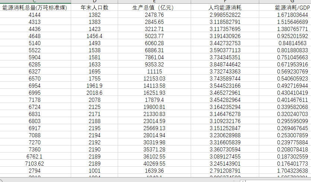The height and width of the screenshot is (182, 311).
Task: Select the cell showing 7861.04
Action: pyautogui.click(x=154, y=57)
